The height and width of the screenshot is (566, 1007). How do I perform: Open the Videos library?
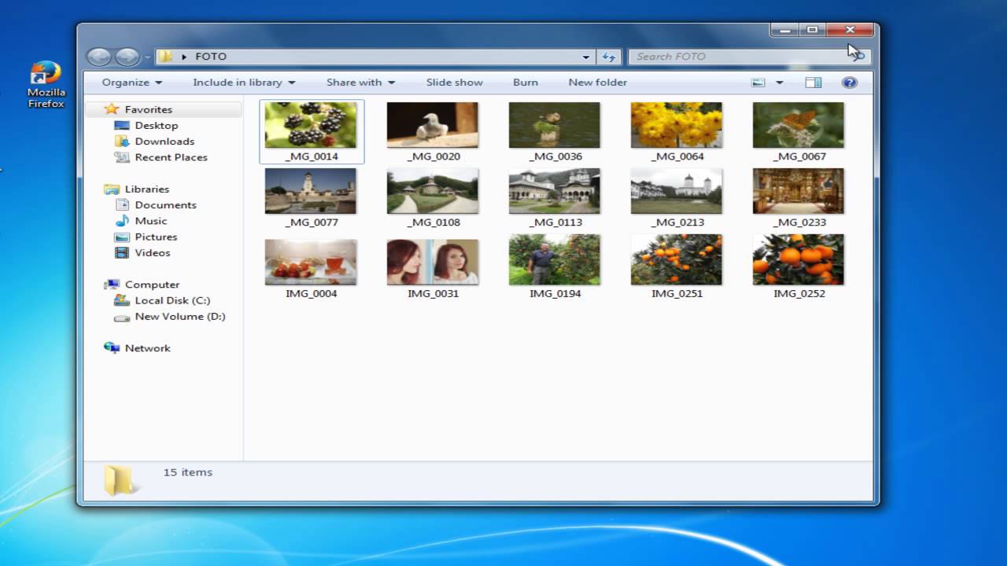(x=152, y=252)
